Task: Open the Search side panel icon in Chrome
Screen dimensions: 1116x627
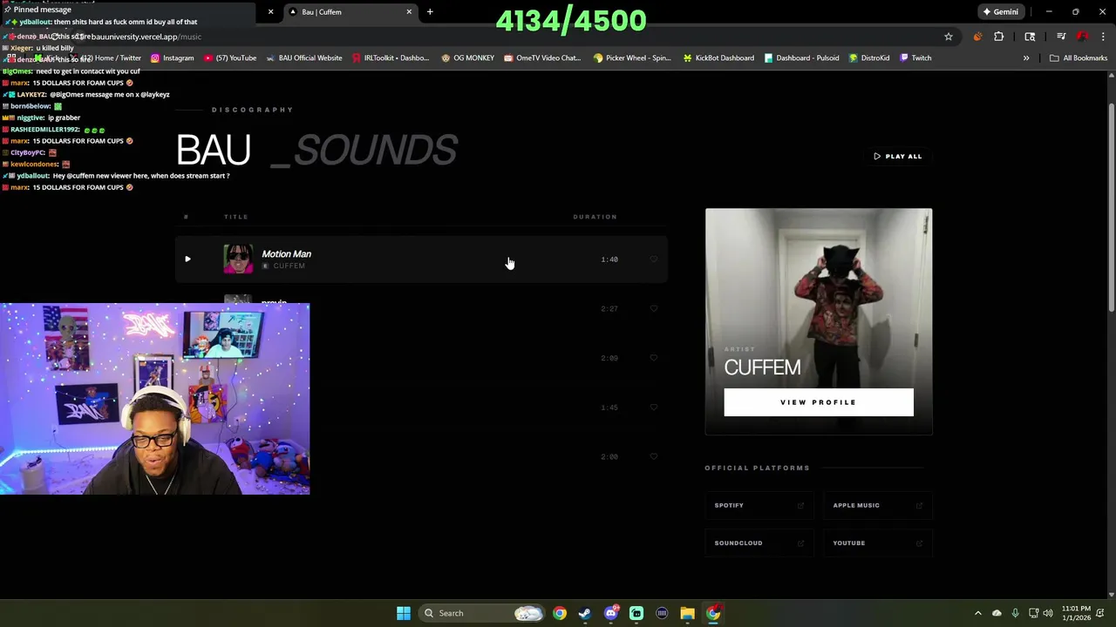Action: point(1031,37)
